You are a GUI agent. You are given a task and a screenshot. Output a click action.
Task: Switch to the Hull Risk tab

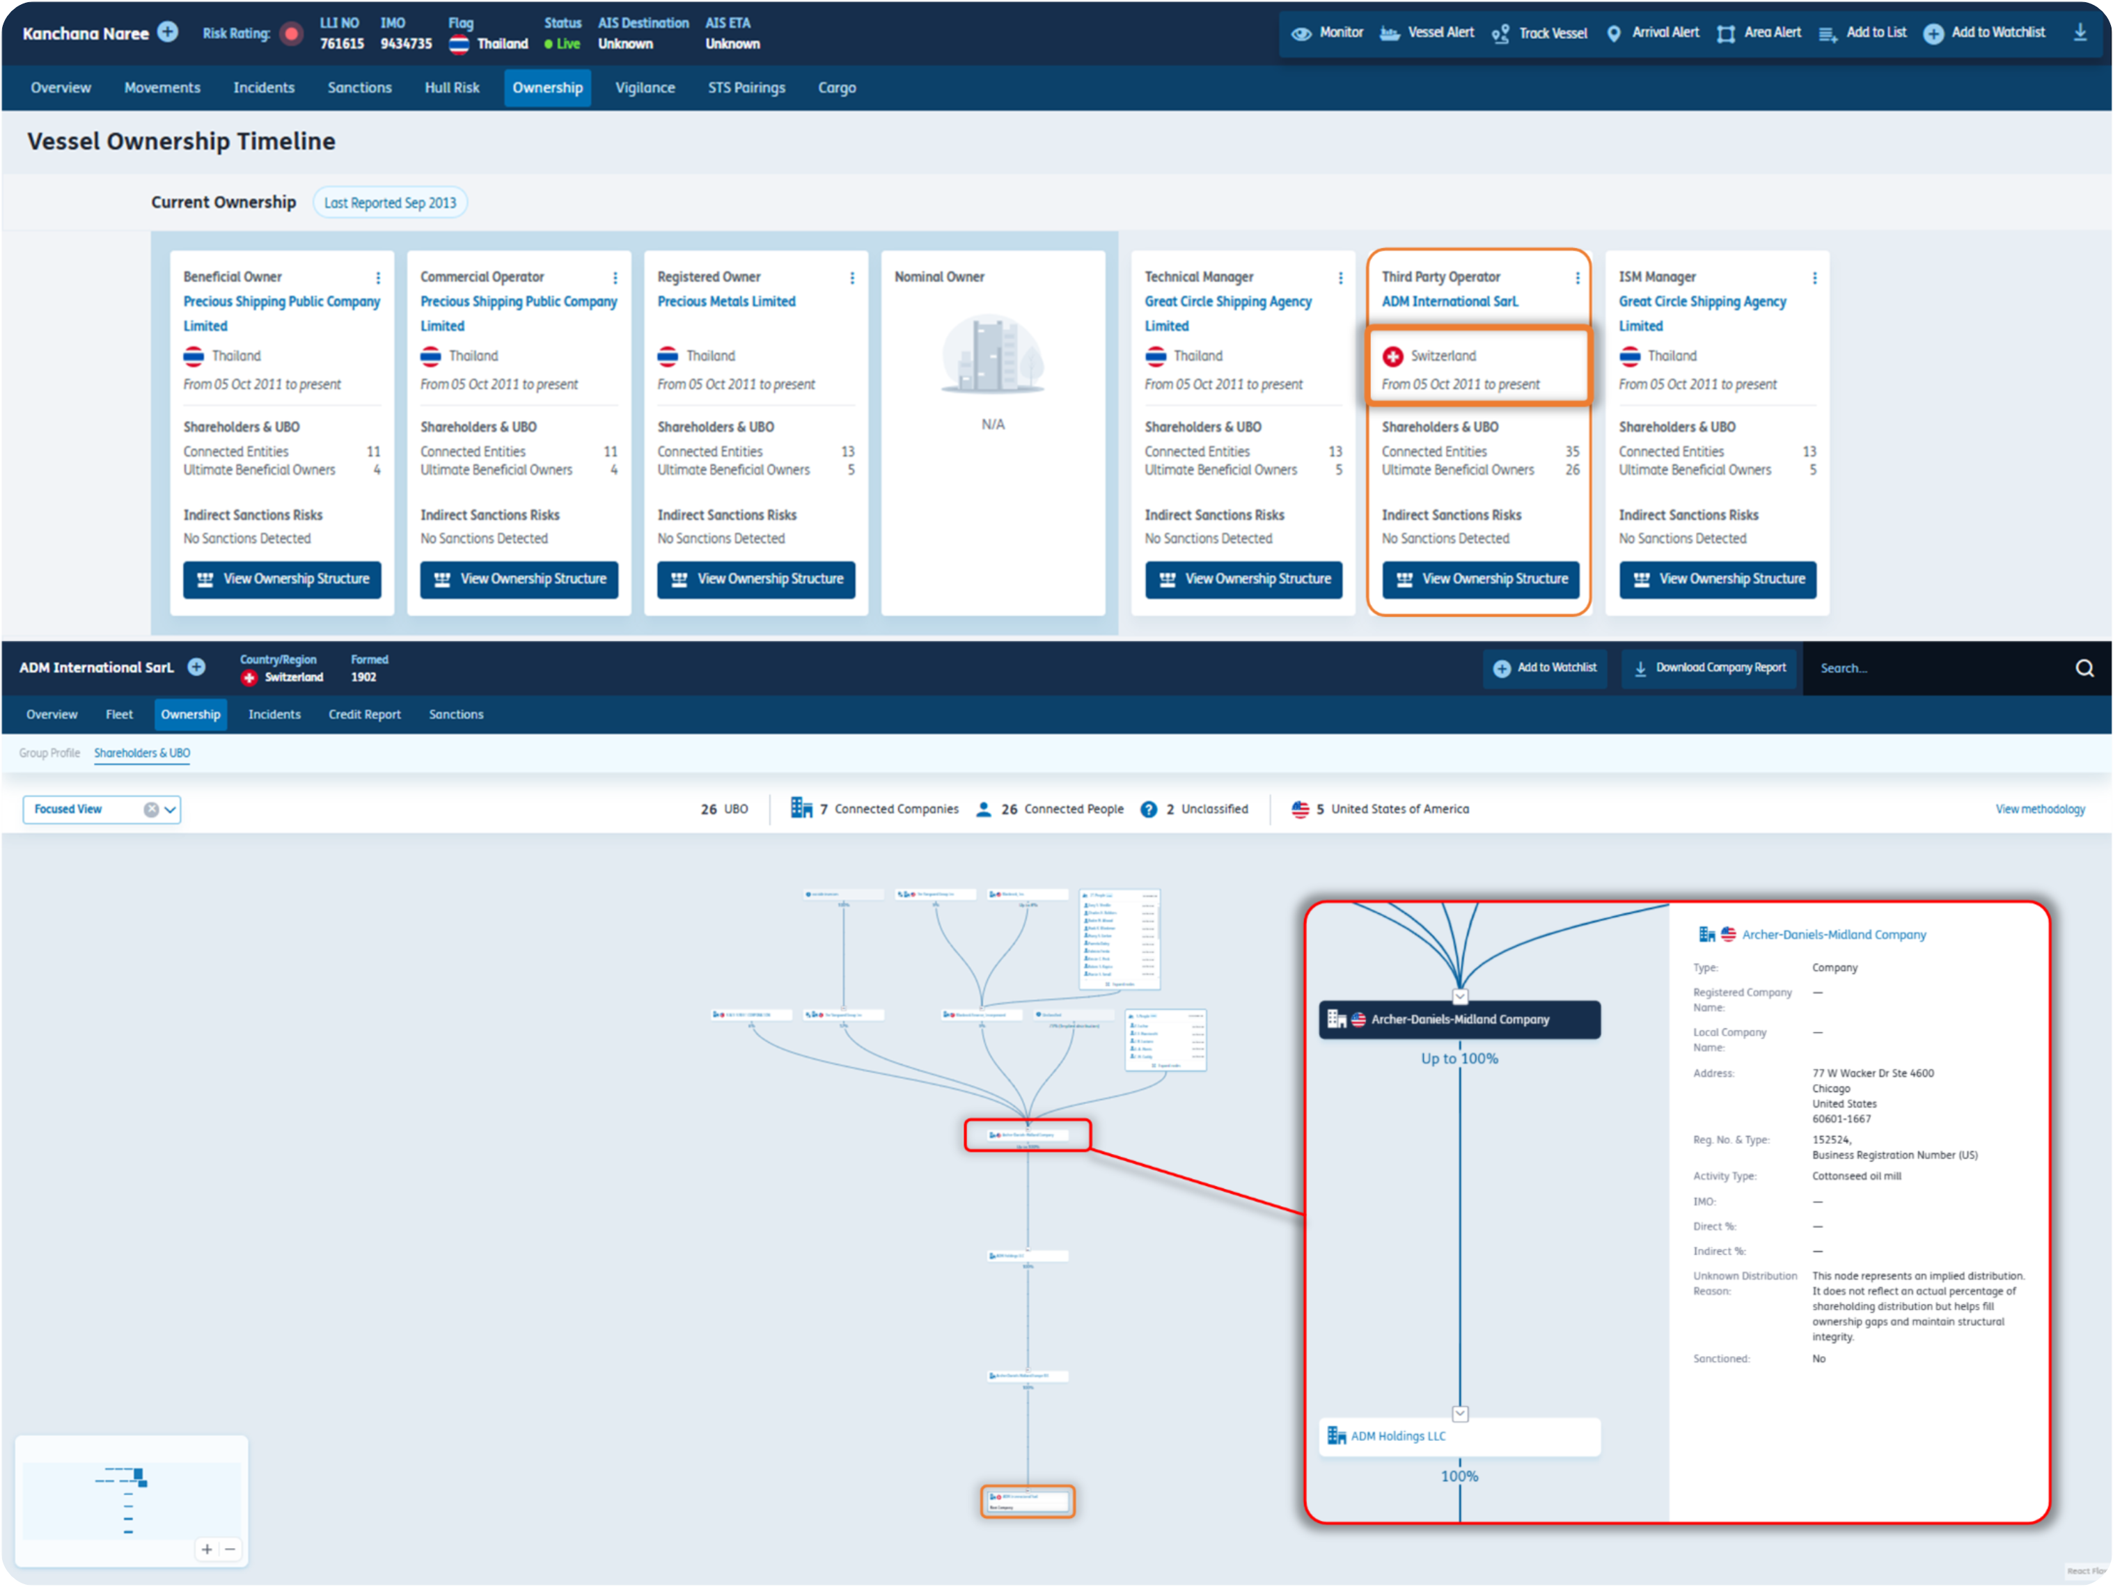point(452,88)
